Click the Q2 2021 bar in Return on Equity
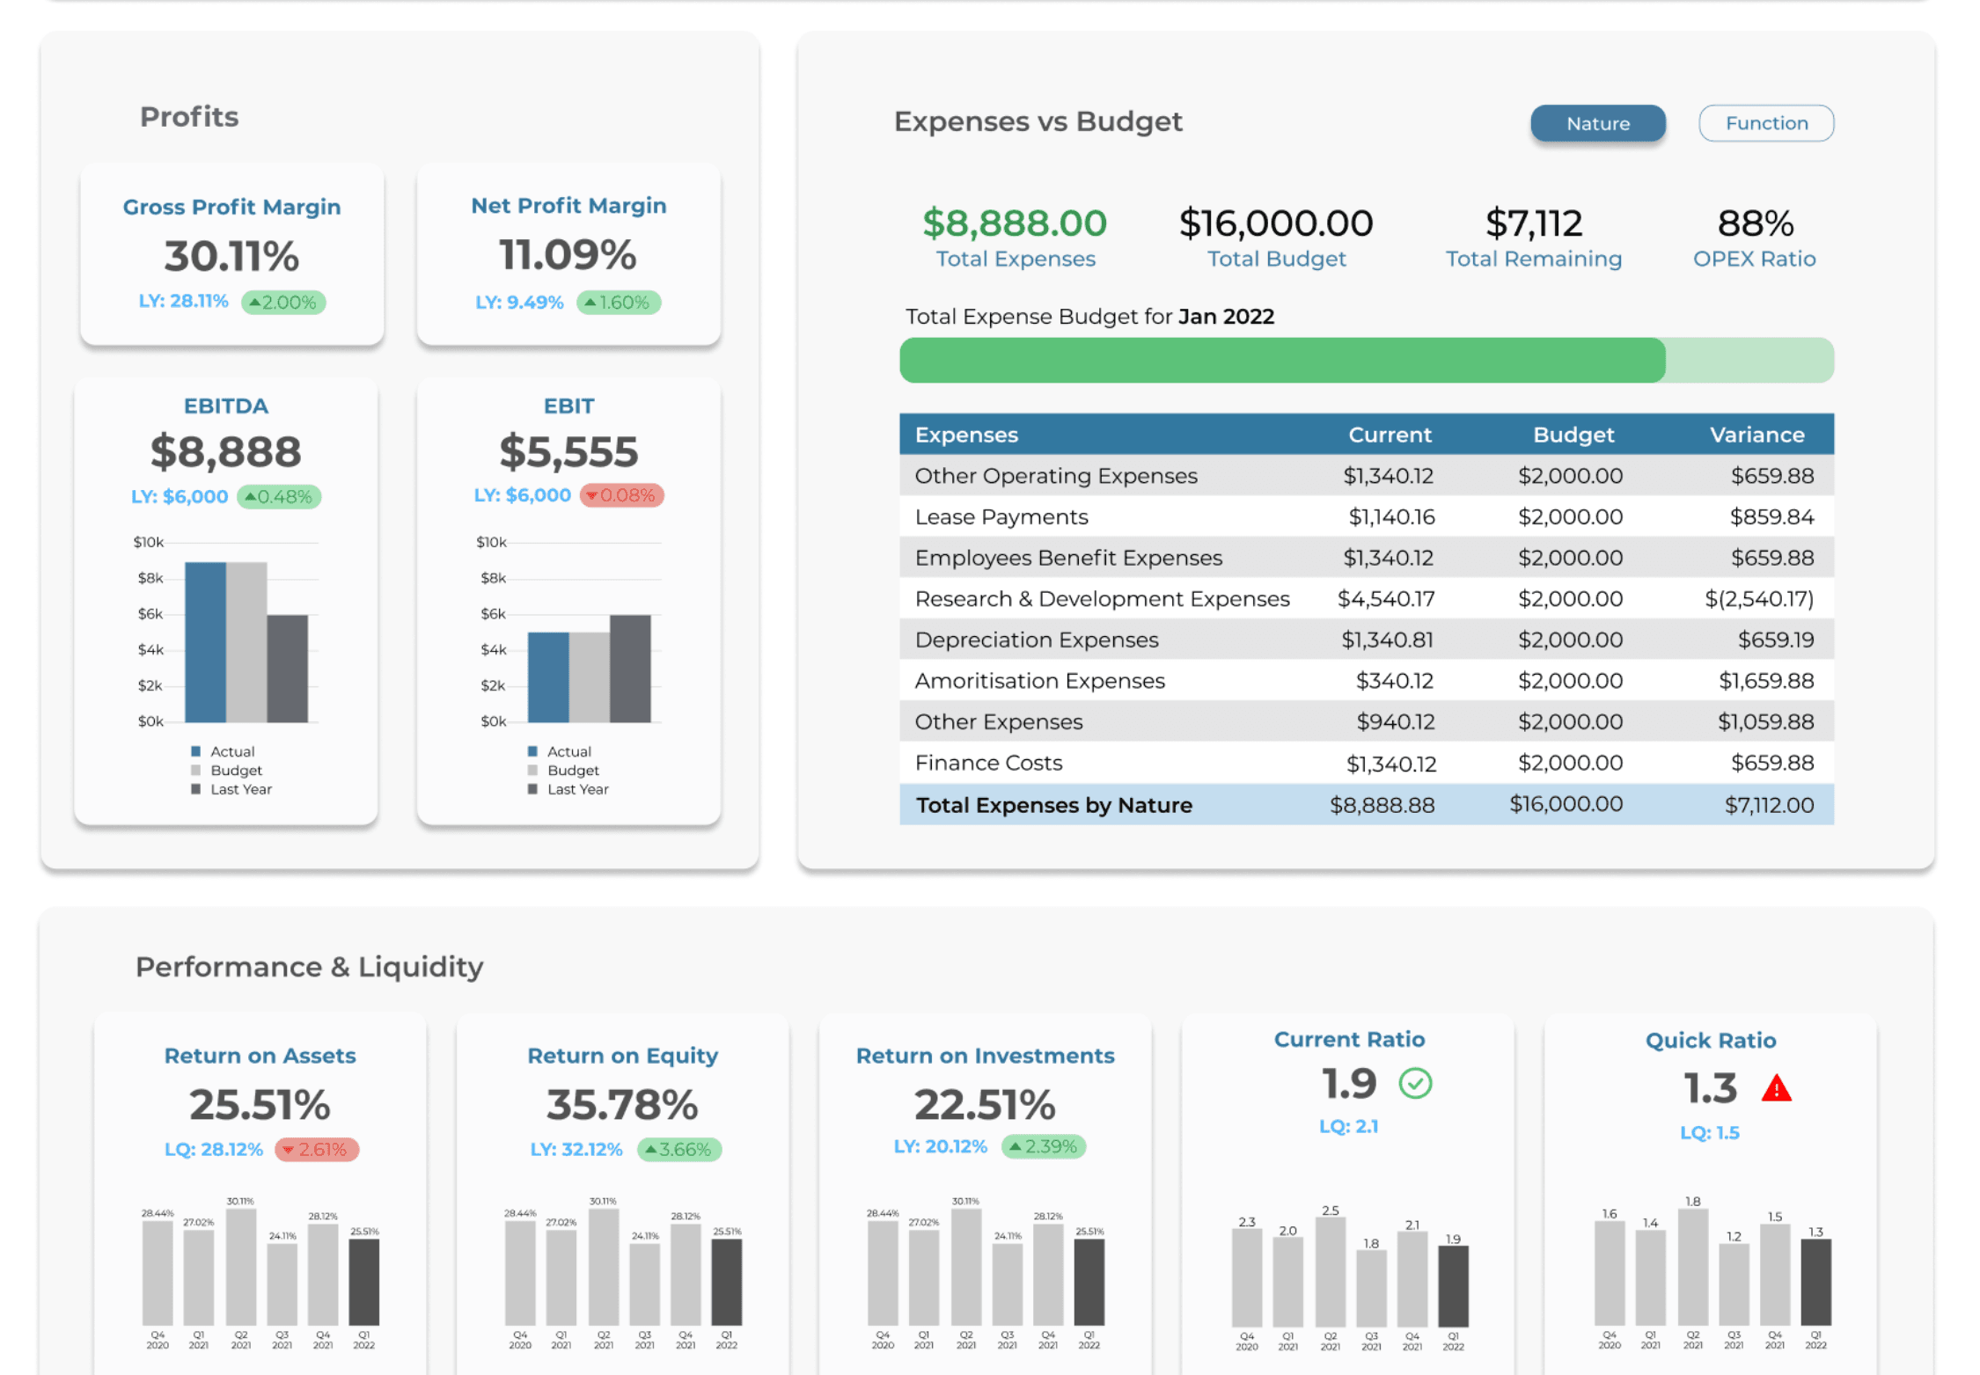 (x=603, y=1267)
